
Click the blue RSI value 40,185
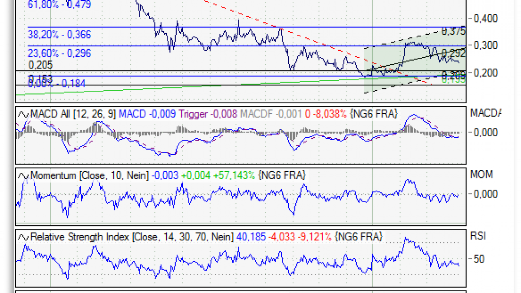tap(249, 237)
